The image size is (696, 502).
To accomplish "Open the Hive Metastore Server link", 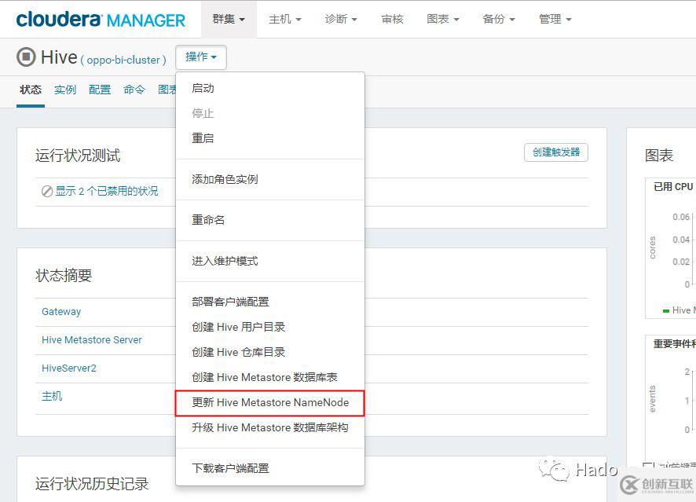I will (x=92, y=340).
